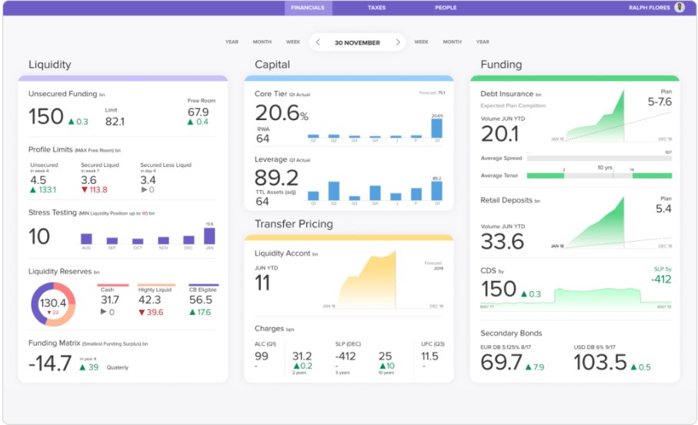Switch to the Taxes tab
Image resolution: width=698 pixels, height=425 pixels.
click(x=376, y=8)
